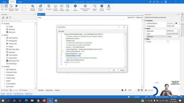Image resolution: width=184 pixels, height=103 pixels.
Task: Toggle the Private checkbox
Action: [168, 41]
